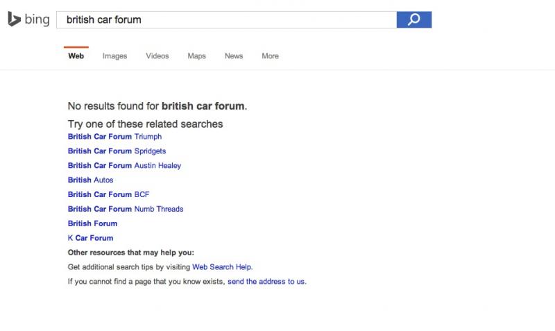Switch to the News tab
Viewport: 555px width, 331px height.
[x=234, y=56]
